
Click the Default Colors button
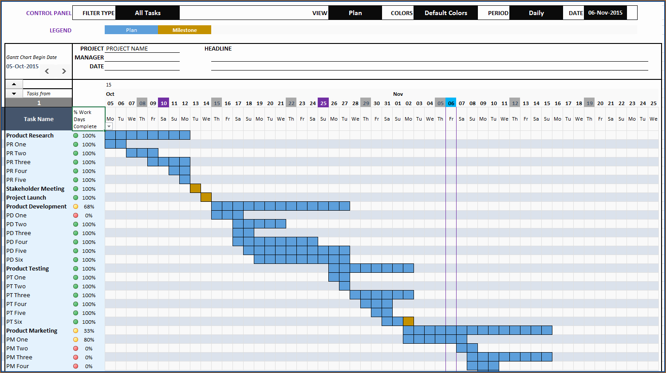[445, 12]
